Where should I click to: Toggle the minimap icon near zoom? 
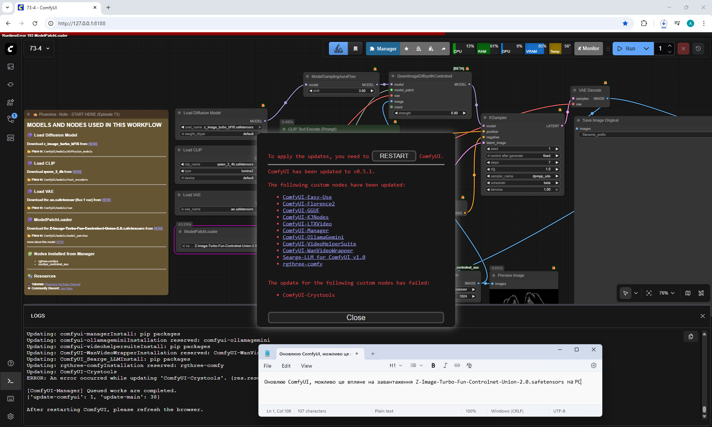pyautogui.click(x=688, y=293)
